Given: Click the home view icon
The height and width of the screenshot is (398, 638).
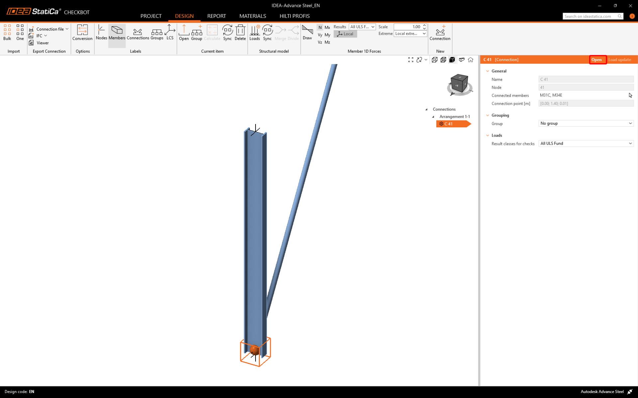Looking at the screenshot, I should click(471, 60).
